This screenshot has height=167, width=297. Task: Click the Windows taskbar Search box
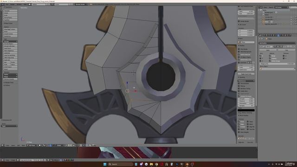tap(121, 164)
